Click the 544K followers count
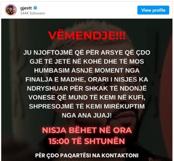 coord(33,13)
